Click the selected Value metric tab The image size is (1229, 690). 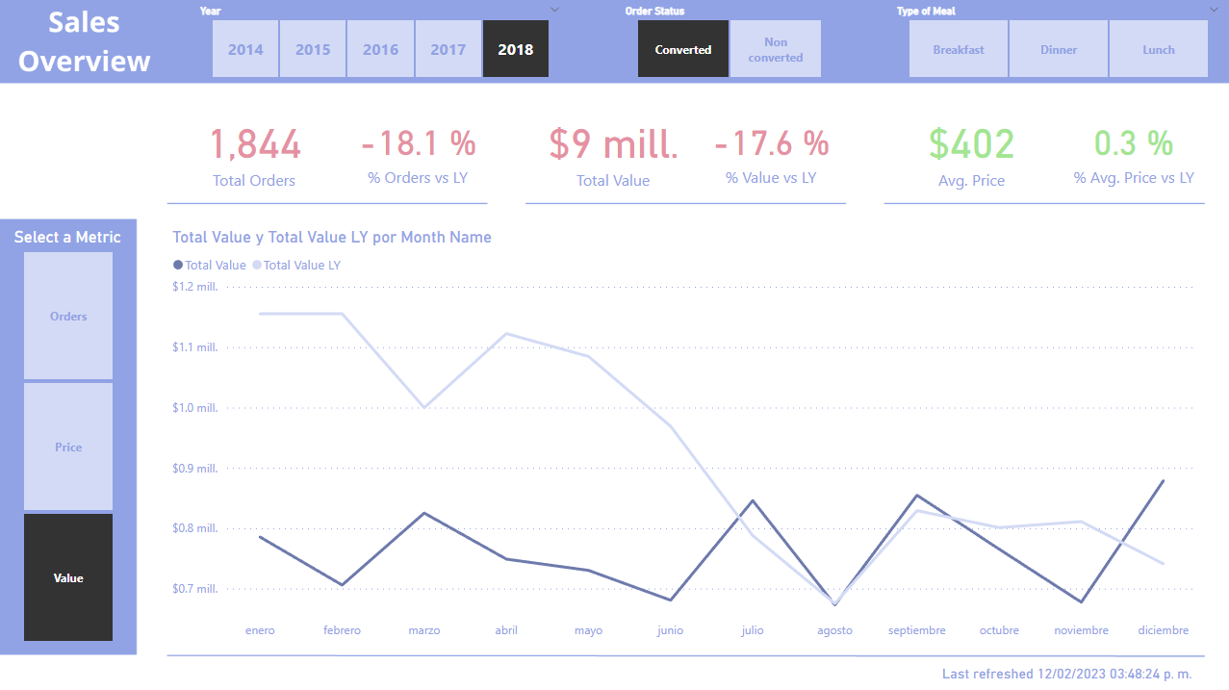[x=68, y=577]
